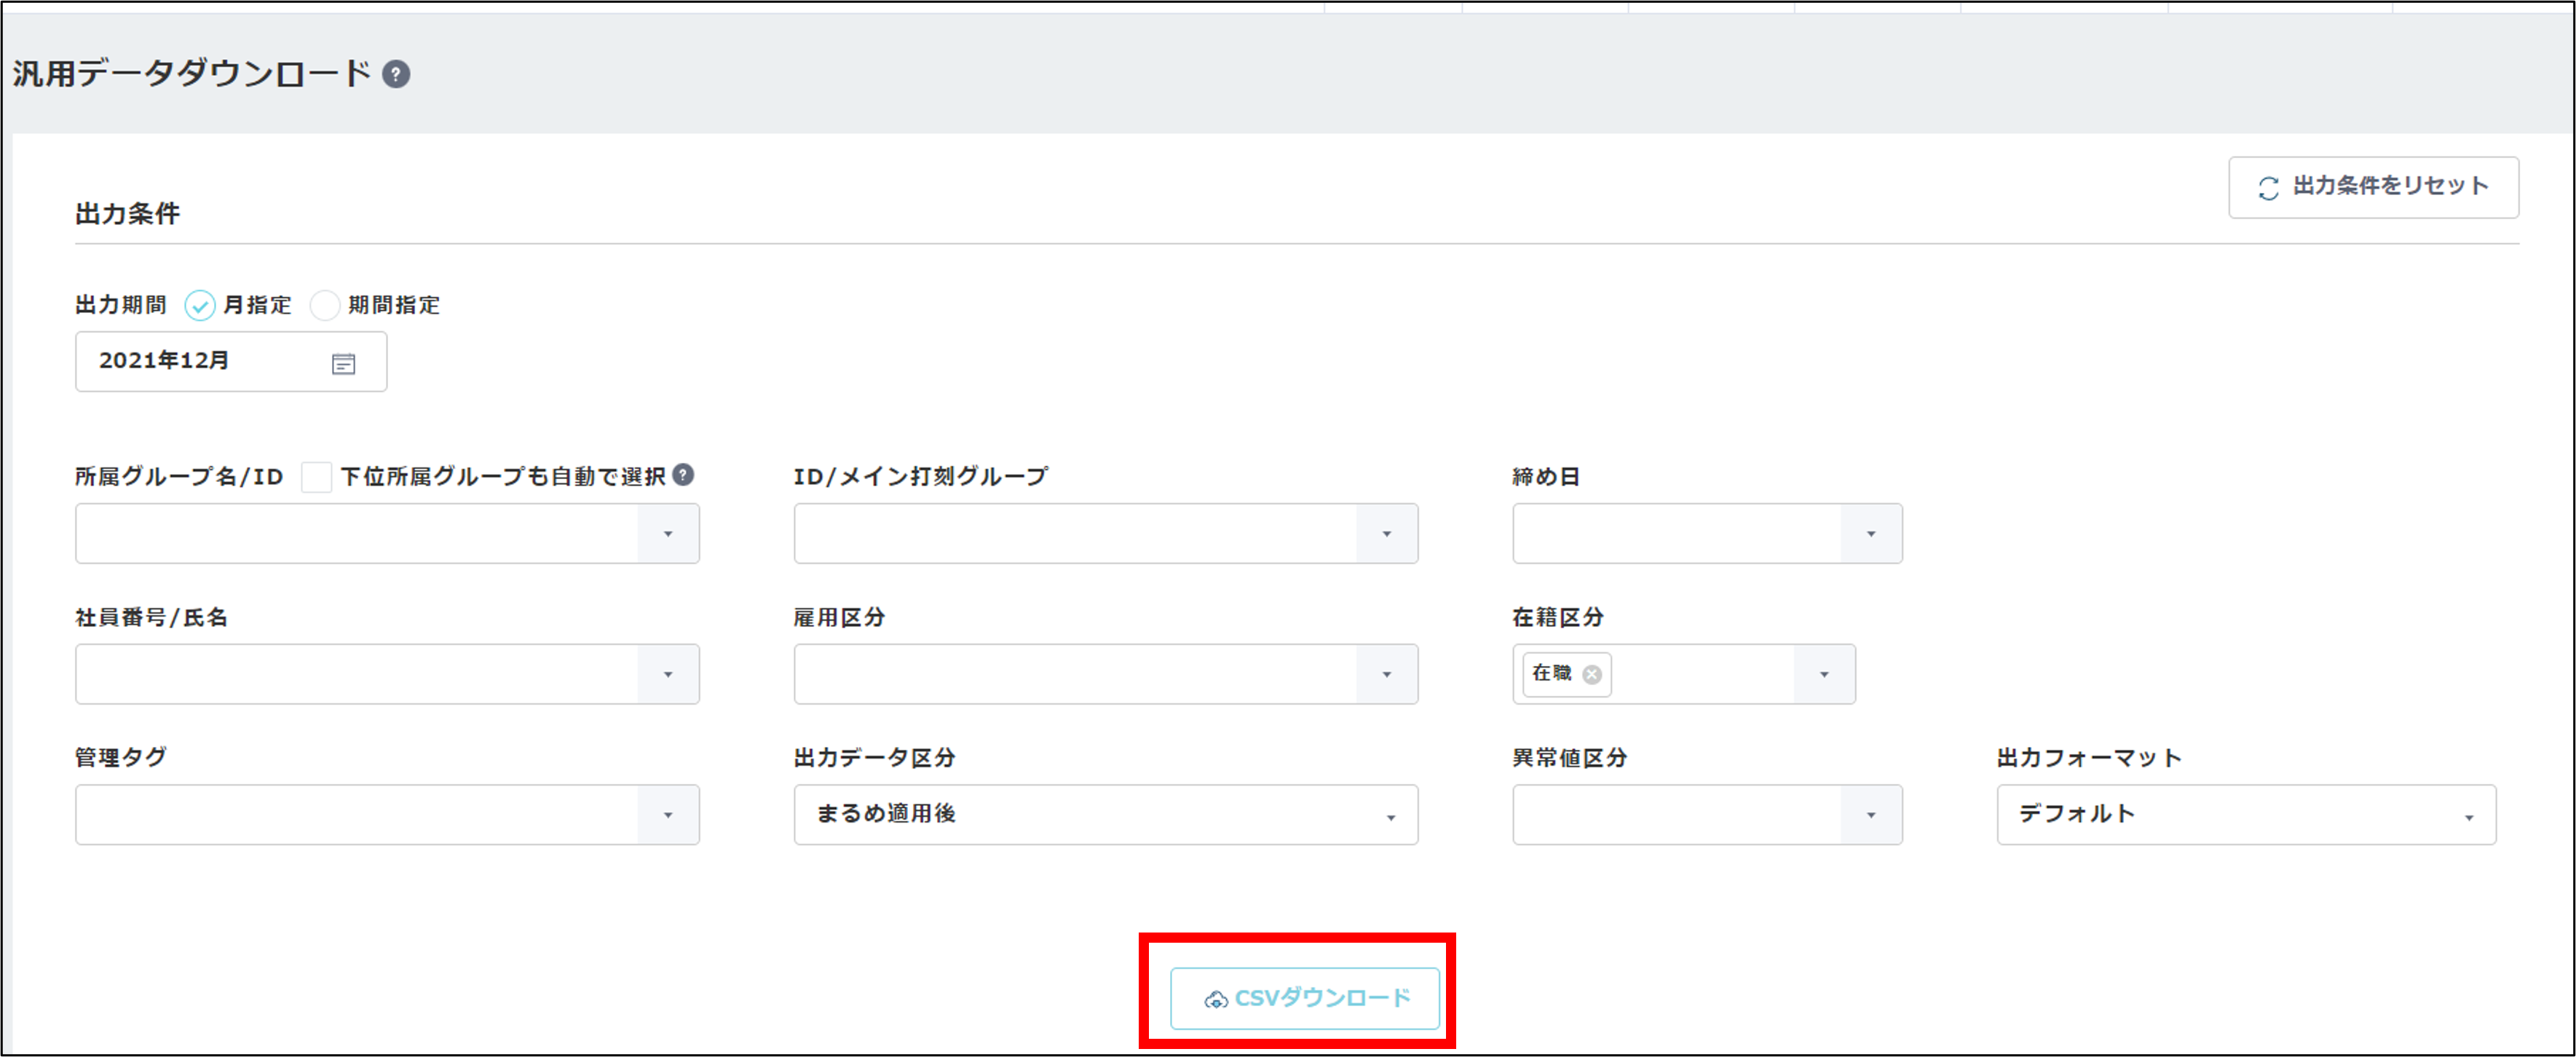Image resolution: width=2576 pixels, height=1057 pixels.
Task: Expand 社員番号/氏名 dropdown arrow
Action: click(668, 675)
